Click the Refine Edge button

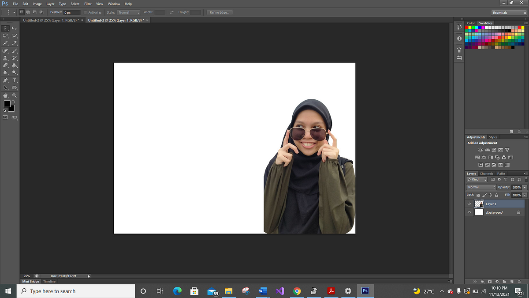pos(220,12)
